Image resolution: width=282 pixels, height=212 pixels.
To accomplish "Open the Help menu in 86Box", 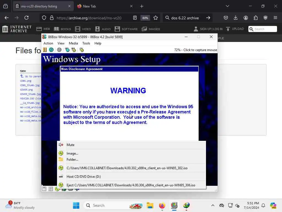I will click(x=98, y=43).
